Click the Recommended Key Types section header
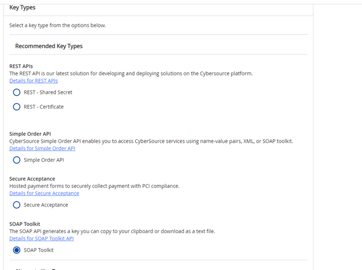This screenshot has width=362, height=270. tap(49, 46)
